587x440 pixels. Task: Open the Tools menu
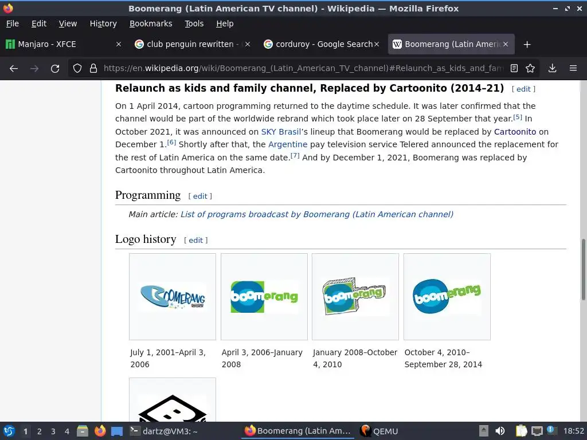(x=194, y=23)
